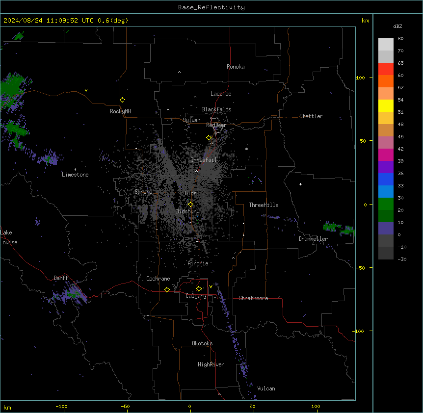Click the 2024/08/24 11:09:52 UTC timestamp
423x413 pixels.
[49, 21]
